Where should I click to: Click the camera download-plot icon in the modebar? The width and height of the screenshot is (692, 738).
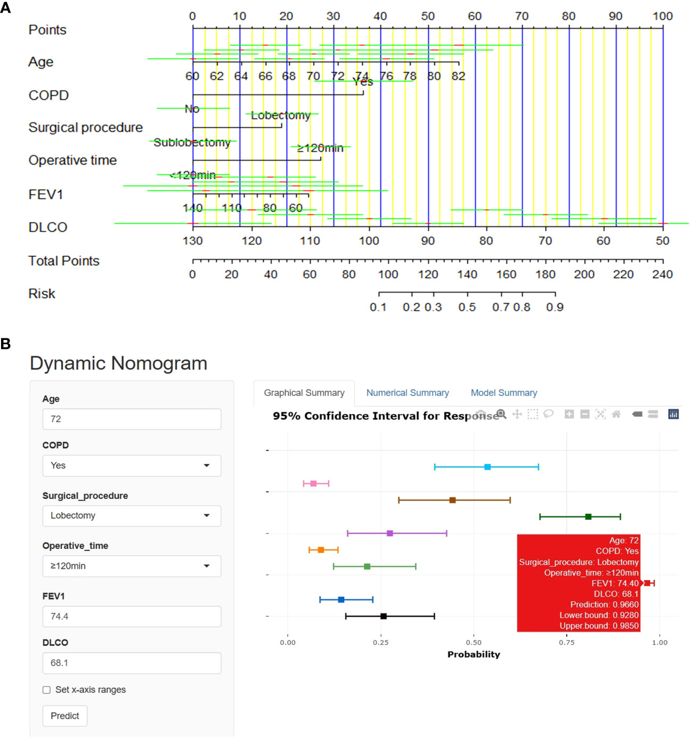pyautogui.click(x=481, y=414)
